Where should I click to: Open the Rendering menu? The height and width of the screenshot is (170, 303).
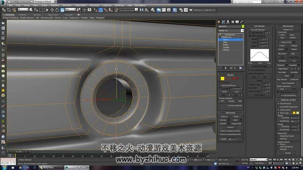94,5
